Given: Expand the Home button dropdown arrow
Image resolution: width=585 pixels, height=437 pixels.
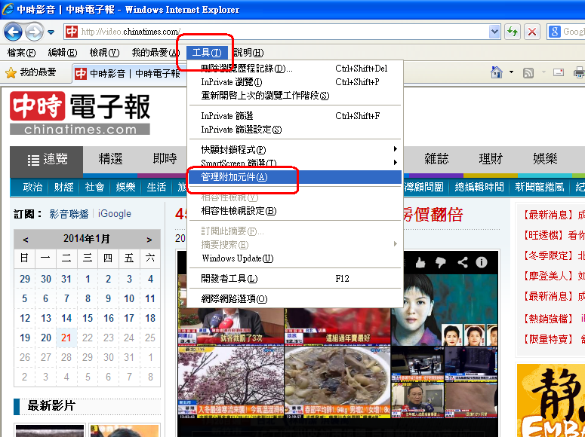Looking at the screenshot, I should pyautogui.click(x=511, y=72).
